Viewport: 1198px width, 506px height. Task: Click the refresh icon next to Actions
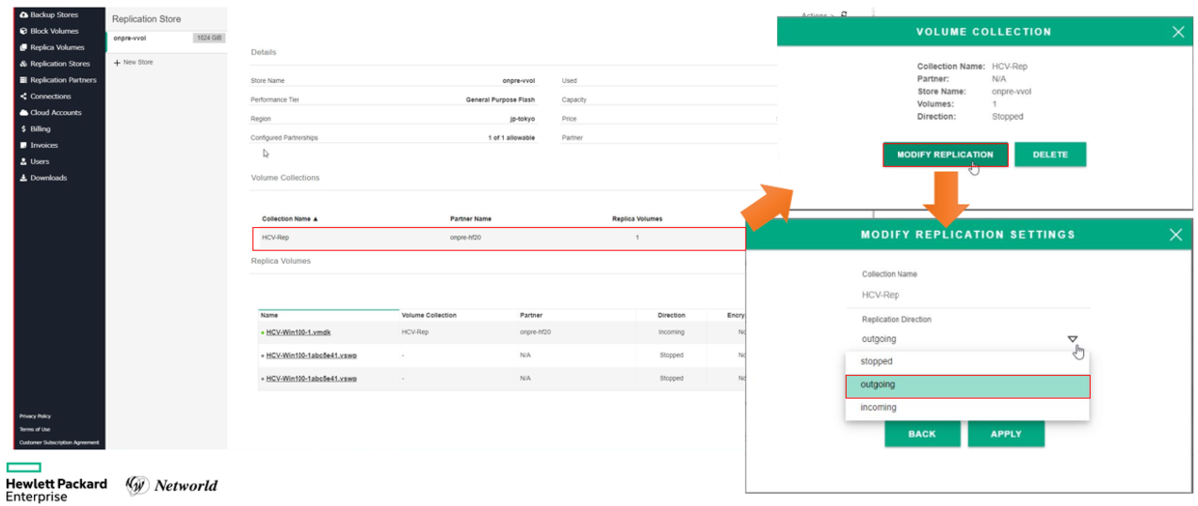pos(844,13)
